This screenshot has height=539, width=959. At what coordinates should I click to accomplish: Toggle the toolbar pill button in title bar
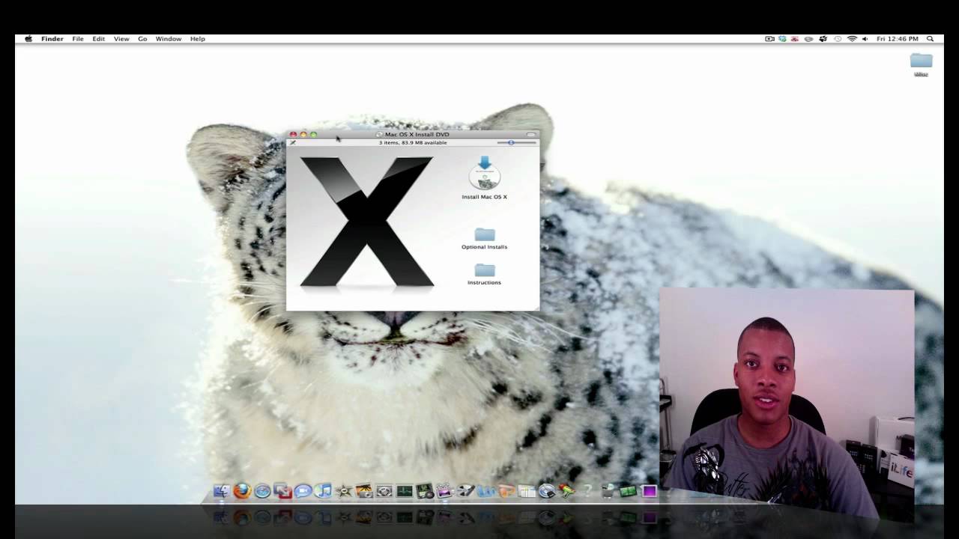click(x=531, y=135)
